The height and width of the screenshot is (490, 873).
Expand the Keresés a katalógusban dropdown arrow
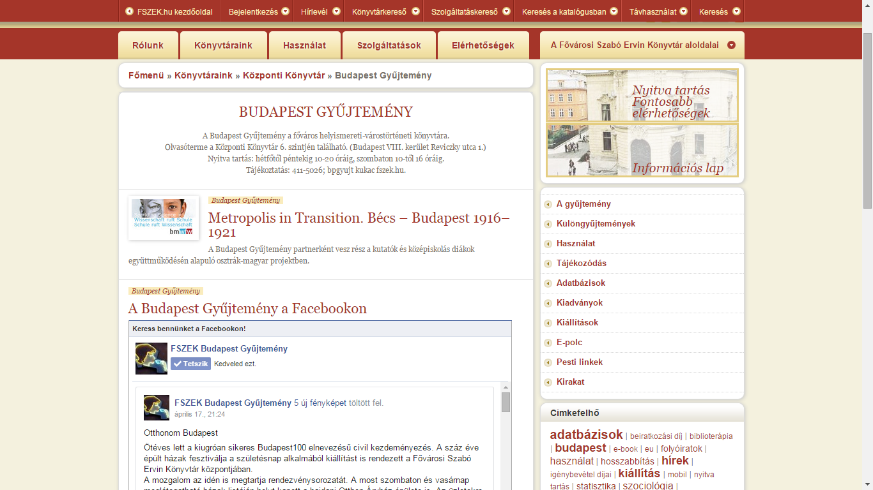point(614,11)
